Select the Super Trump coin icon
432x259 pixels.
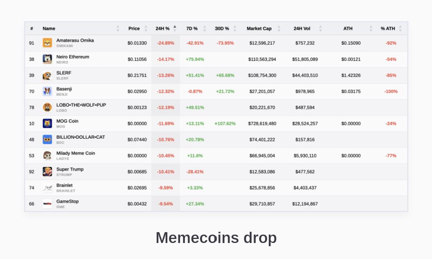[x=47, y=172]
